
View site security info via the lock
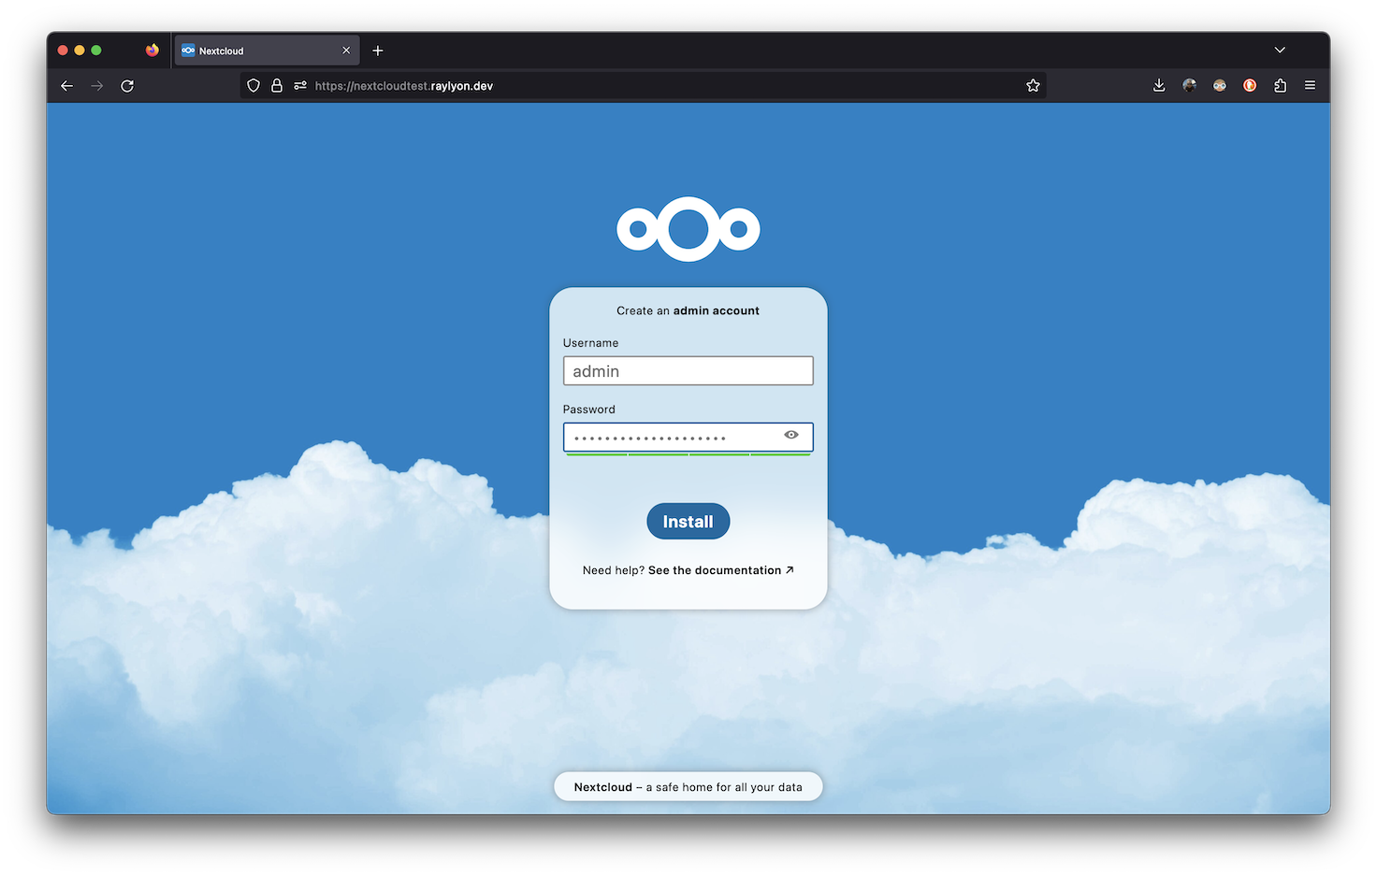click(277, 85)
